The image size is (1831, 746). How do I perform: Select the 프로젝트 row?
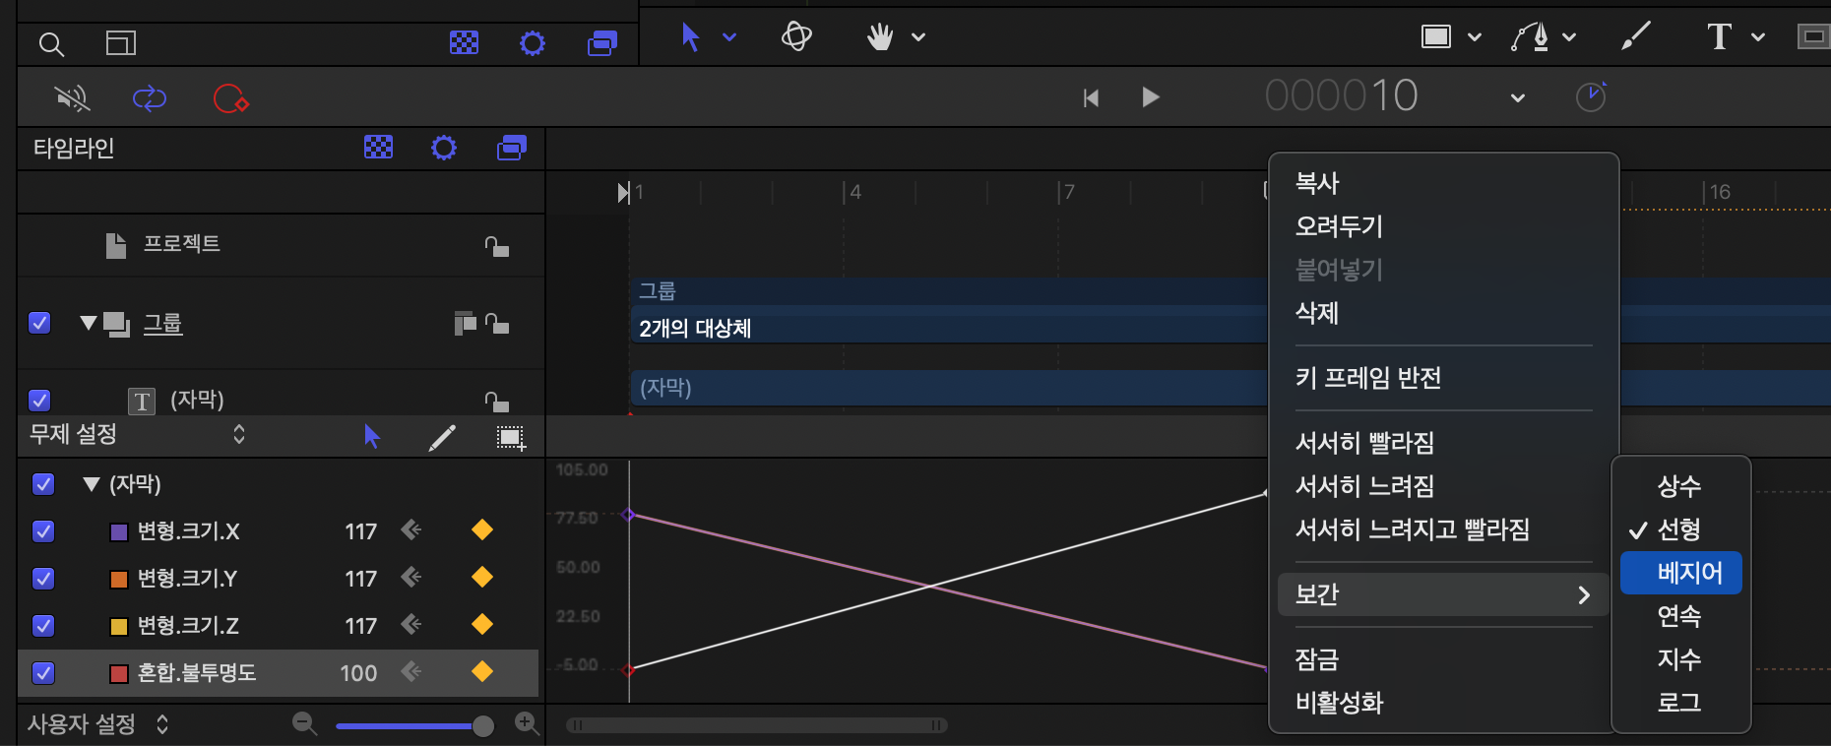pyautogui.click(x=281, y=245)
